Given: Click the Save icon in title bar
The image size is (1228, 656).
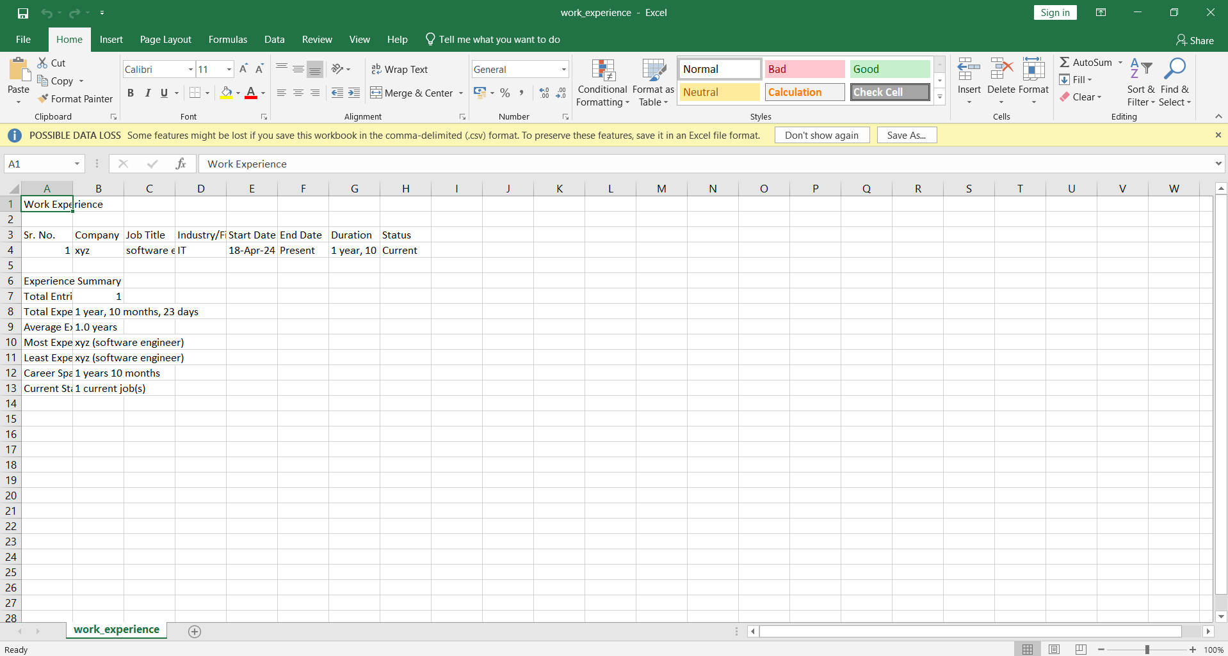Looking at the screenshot, I should click(x=23, y=13).
